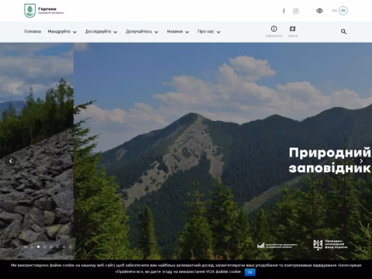Image resolution: width=372 pixels, height=279 pixels.
Task: Expand the Про нас dropdown chevron
Action: (219, 32)
